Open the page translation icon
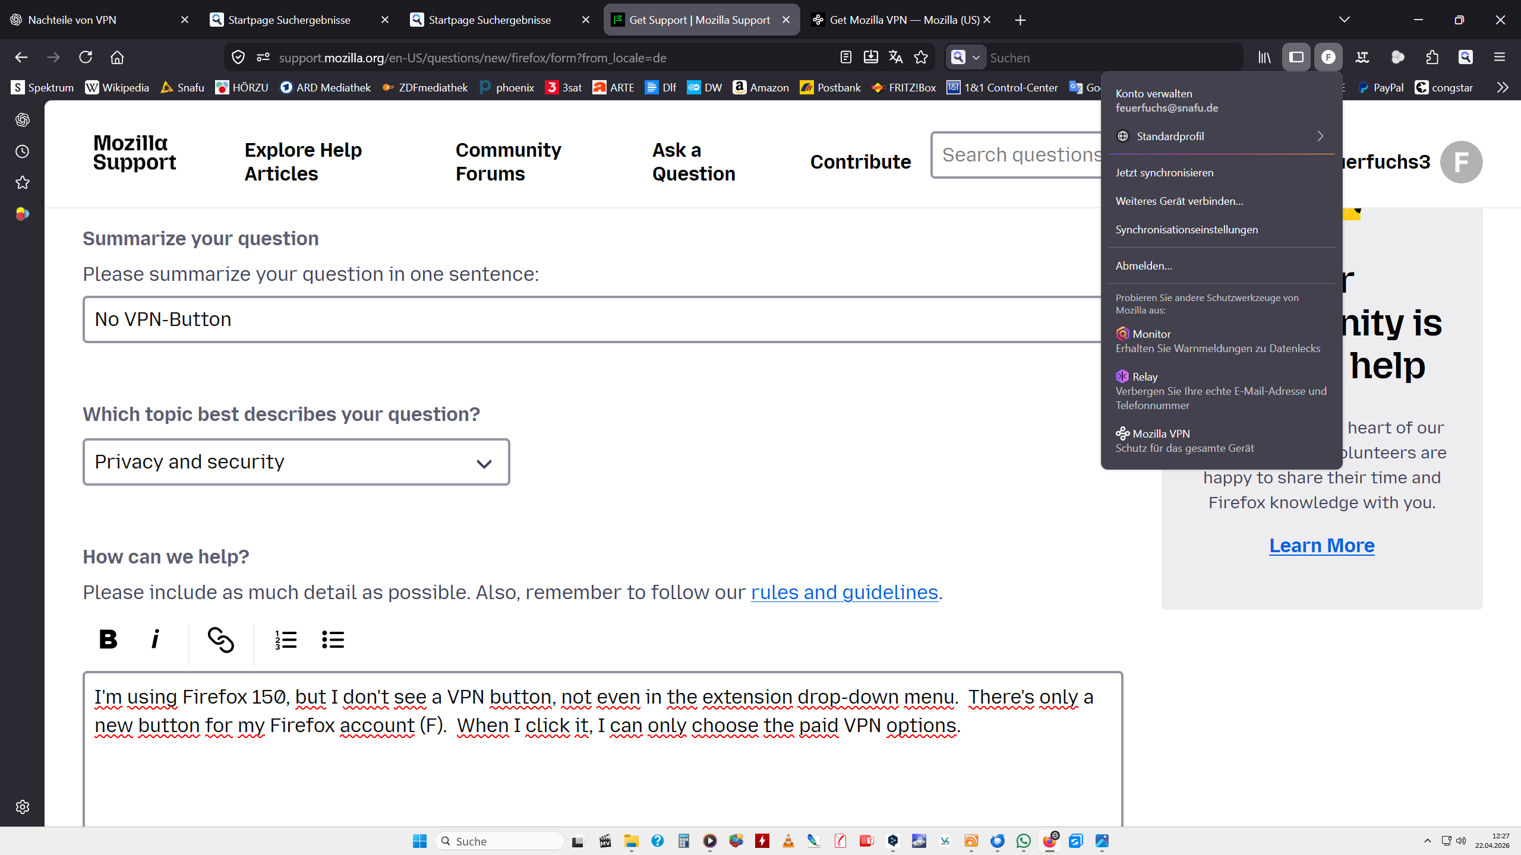 (895, 58)
